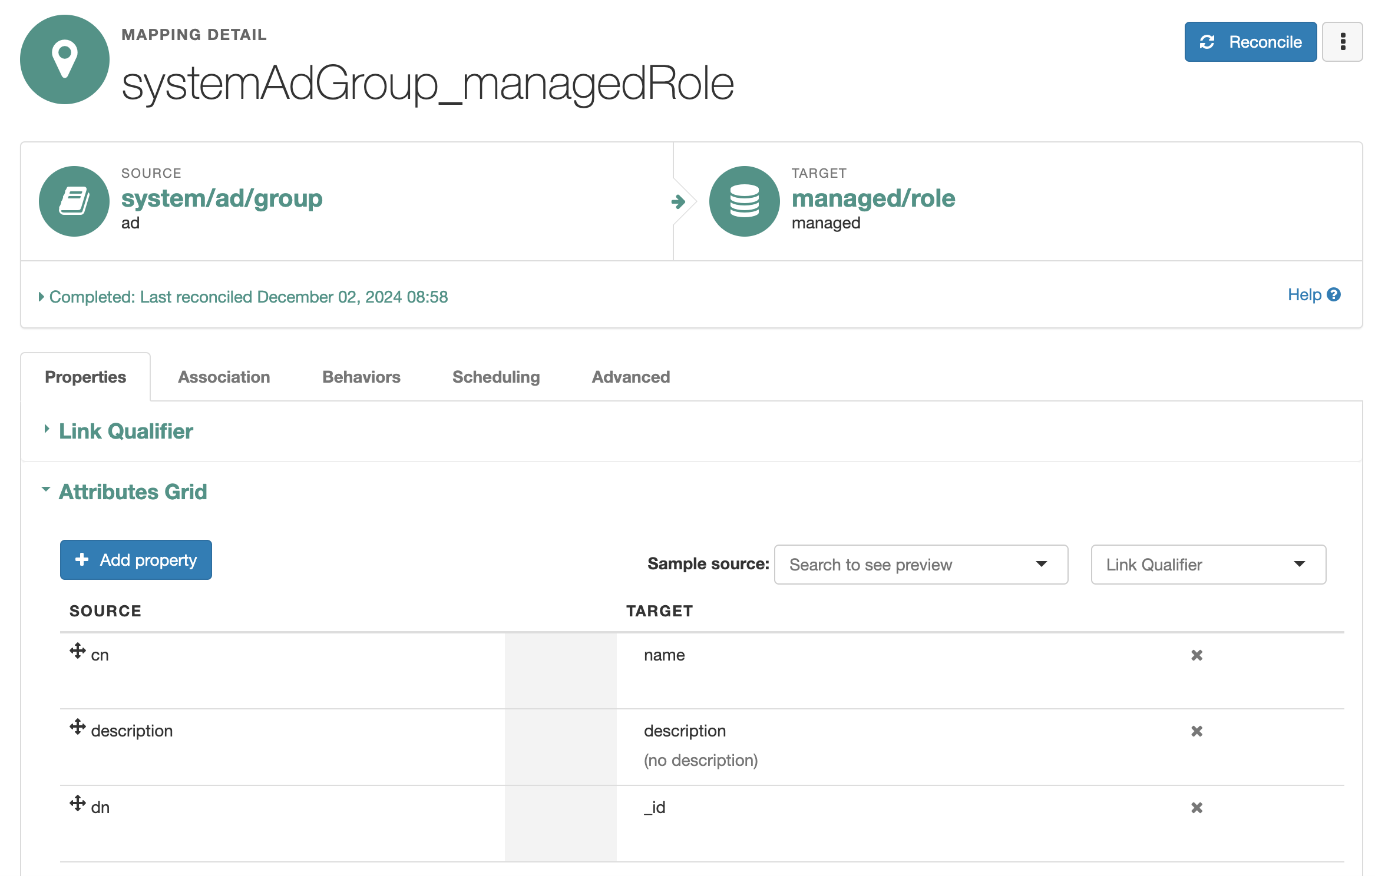This screenshot has height=876, width=1375.
Task: Click the target database icon
Action: 744,201
